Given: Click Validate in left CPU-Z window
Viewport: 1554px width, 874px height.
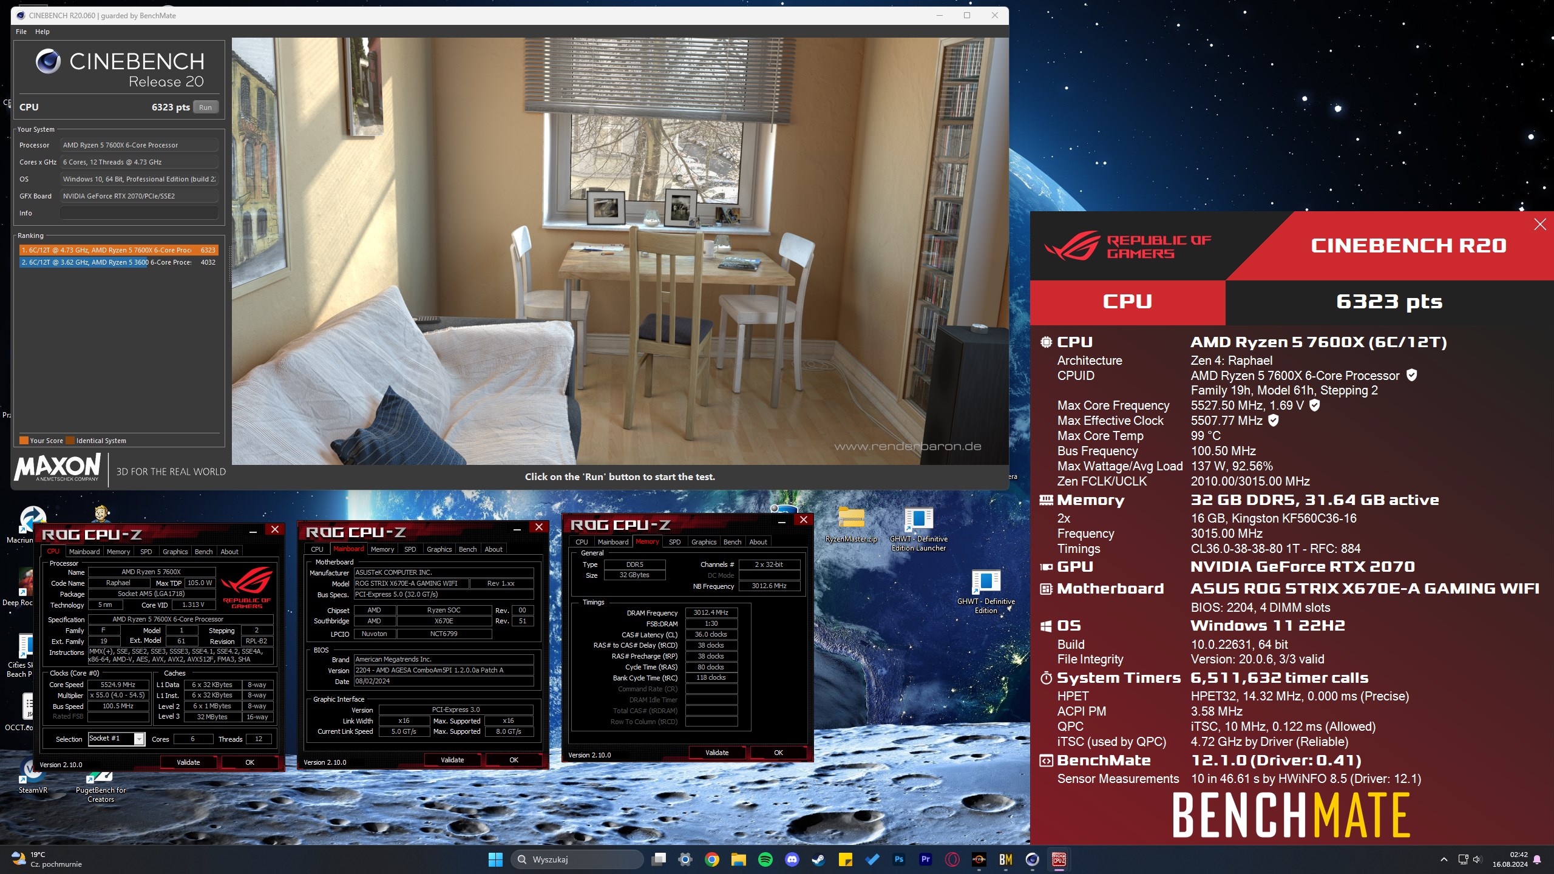Looking at the screenshot, I should pos(188,762).
